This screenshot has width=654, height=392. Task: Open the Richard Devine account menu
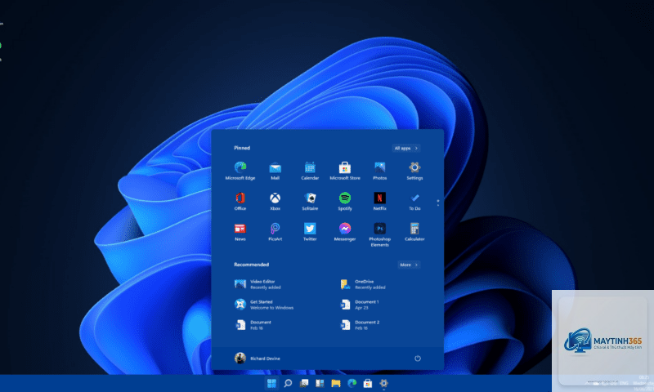(258, 358)
